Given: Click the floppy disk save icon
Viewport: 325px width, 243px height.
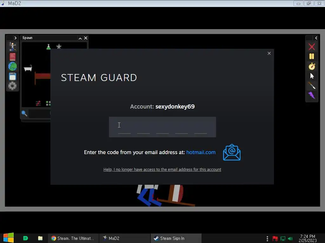Looking at the screenshot, I should point(12,77).
